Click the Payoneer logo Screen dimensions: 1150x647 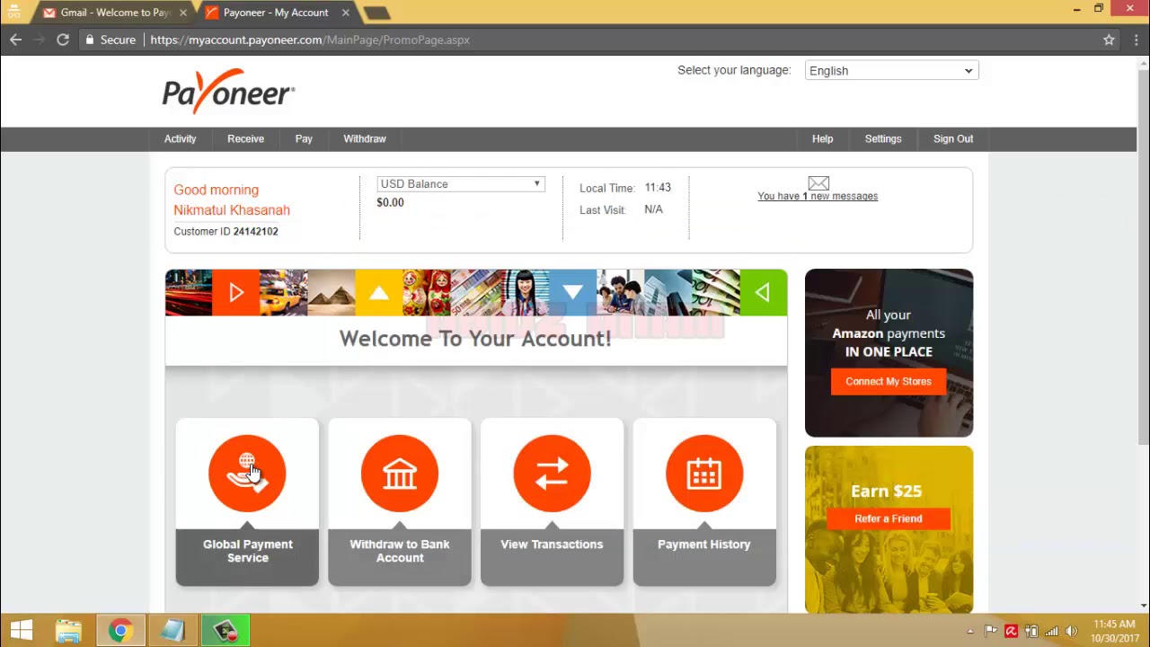(x=228, y=91)
